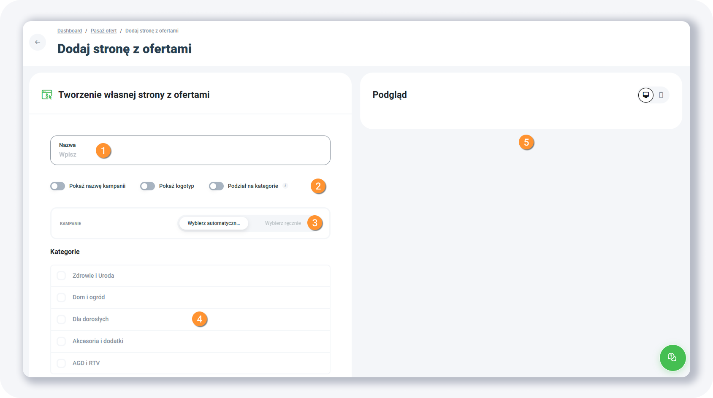Go to Dashboard breadcrumb link
Viewport: 713px width, 398px height.
[x=70, y=31]
